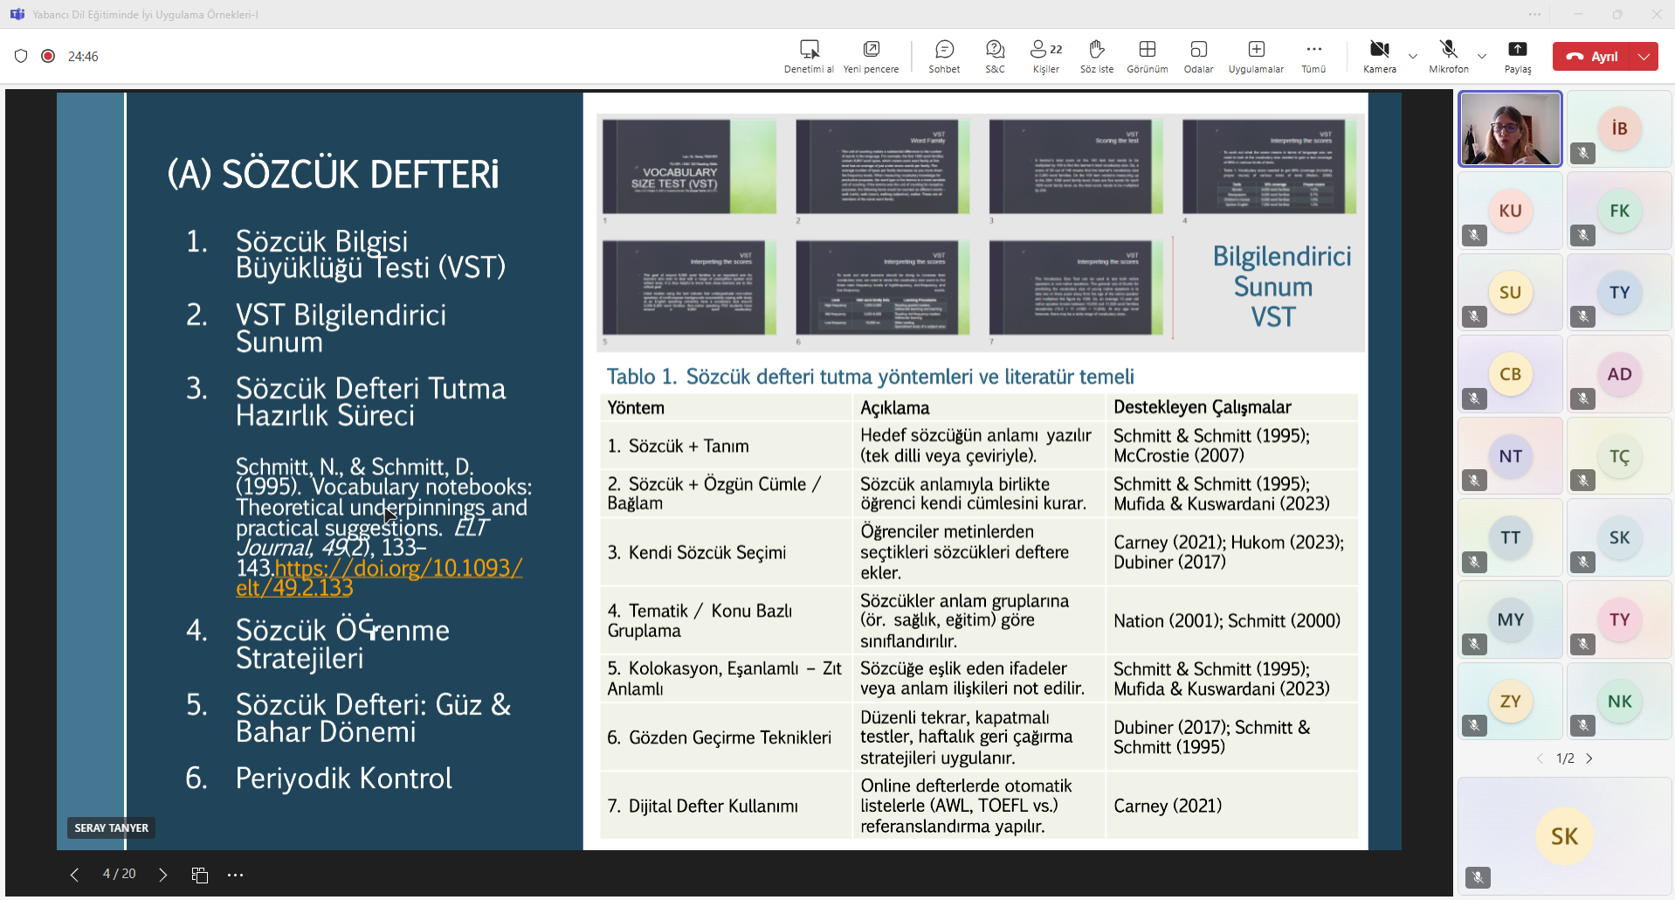Expand the Mikrofon options dropdown arrow
The width and height of the screenshot is (1675, 900).
click(1482, 57)
